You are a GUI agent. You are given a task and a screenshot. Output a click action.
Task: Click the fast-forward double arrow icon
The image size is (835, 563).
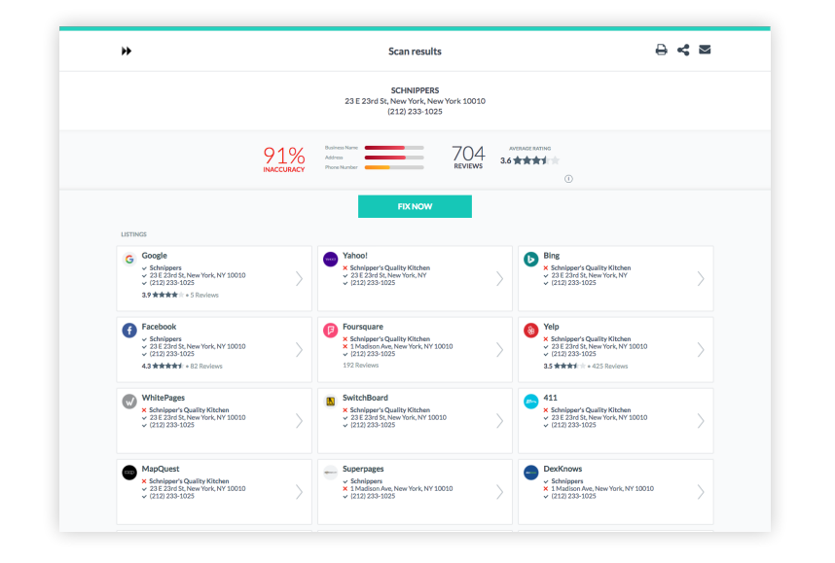pos(127,52)
